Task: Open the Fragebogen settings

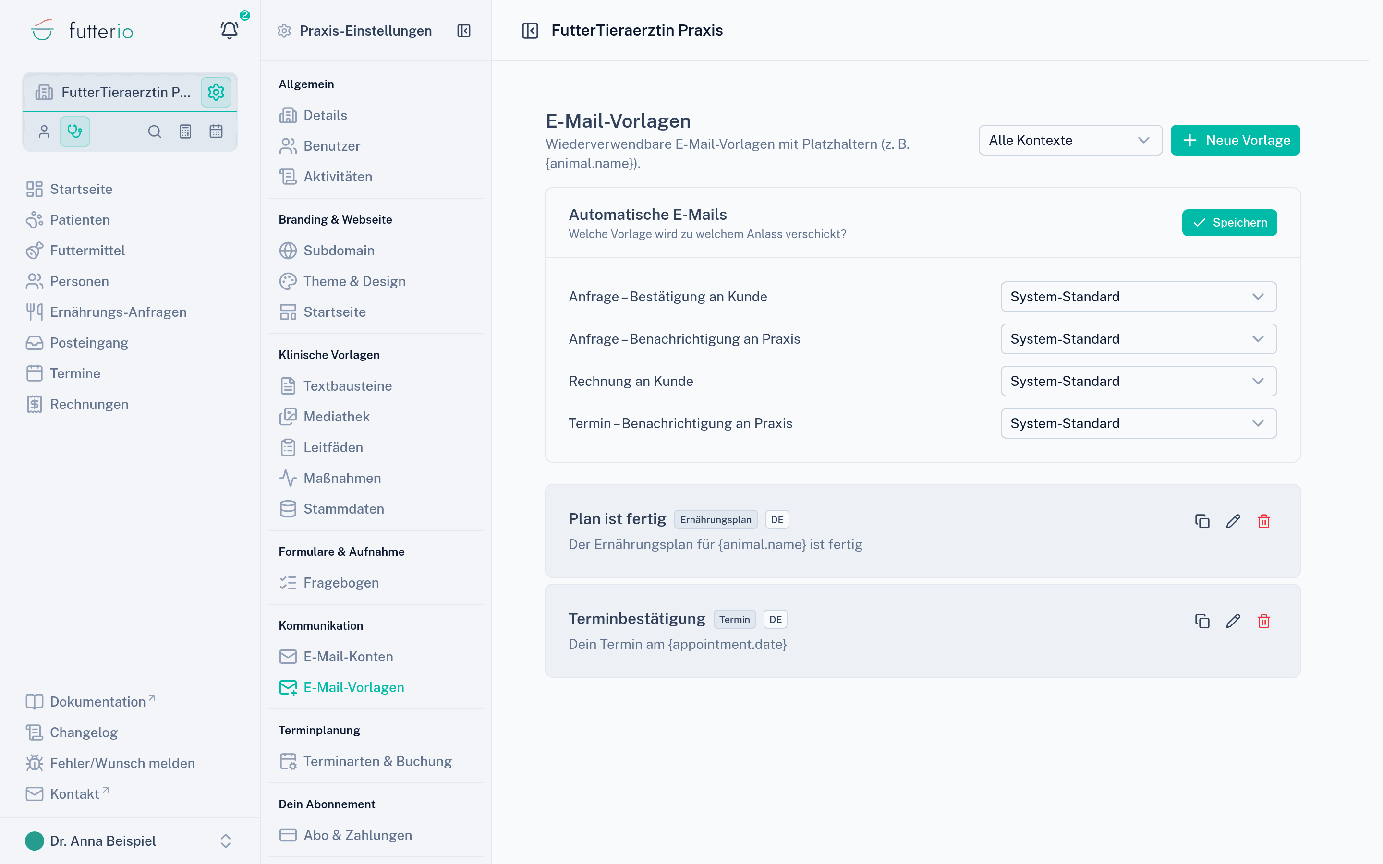Action: tap(329, 582)
